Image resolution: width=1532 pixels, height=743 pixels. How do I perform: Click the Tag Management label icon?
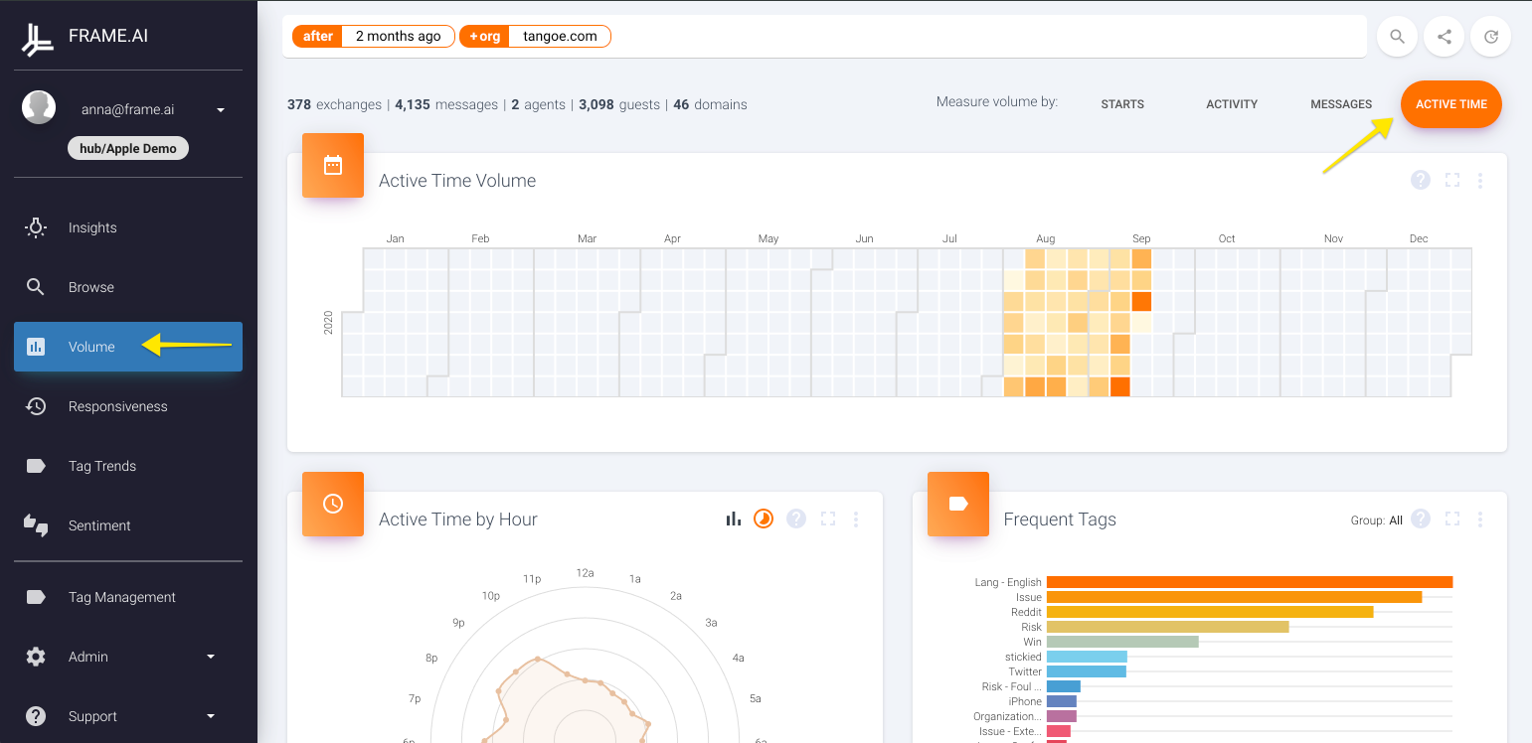pyautogui.click(x=36, y=597)
